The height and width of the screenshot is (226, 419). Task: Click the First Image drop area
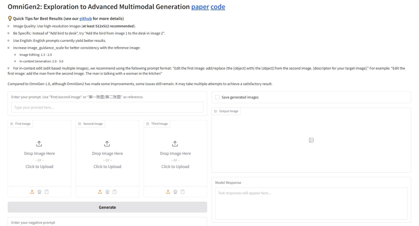pos(39,155)
